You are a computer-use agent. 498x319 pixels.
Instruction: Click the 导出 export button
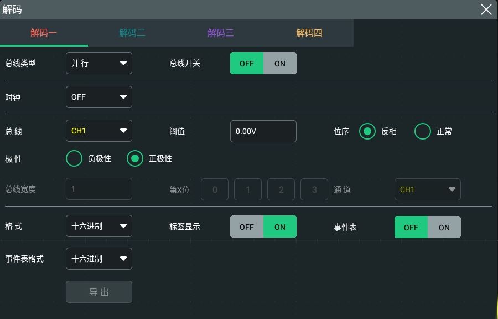click(99, 292)
